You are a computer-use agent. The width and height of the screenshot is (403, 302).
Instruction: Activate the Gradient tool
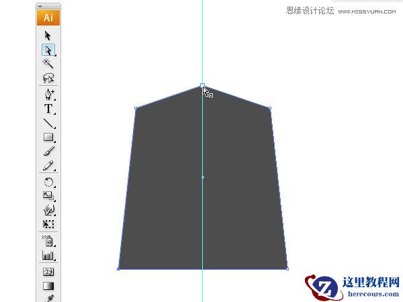pyautogui.click(x=48, y=286)
